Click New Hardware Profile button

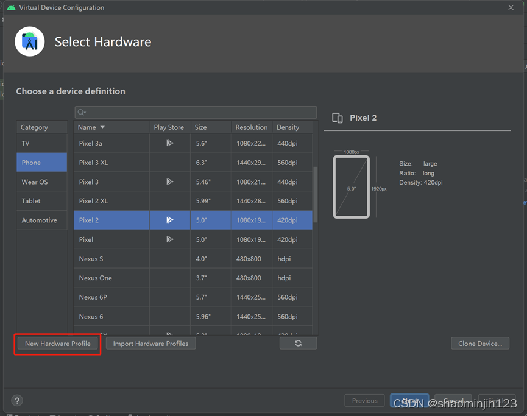pos(58,344)
